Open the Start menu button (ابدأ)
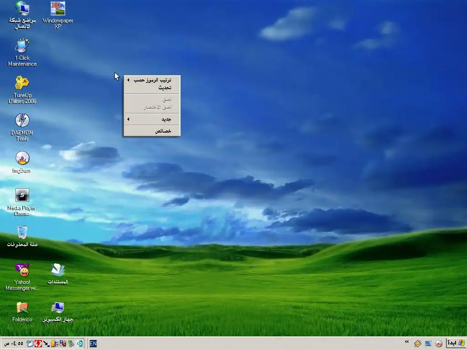 [x=456, y=343]
